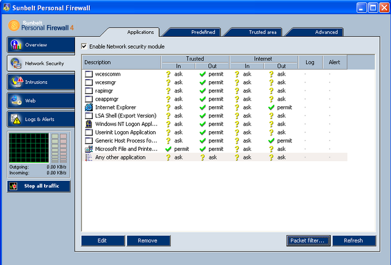Image resolution: width=391 pixels, height=265 pixels.
Task: Click the Remove button
Action: [148, 241]
